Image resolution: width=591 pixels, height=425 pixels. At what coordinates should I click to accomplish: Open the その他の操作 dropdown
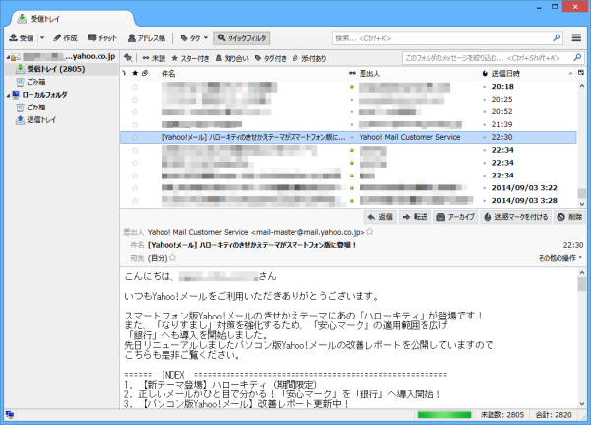pos(560,258)
